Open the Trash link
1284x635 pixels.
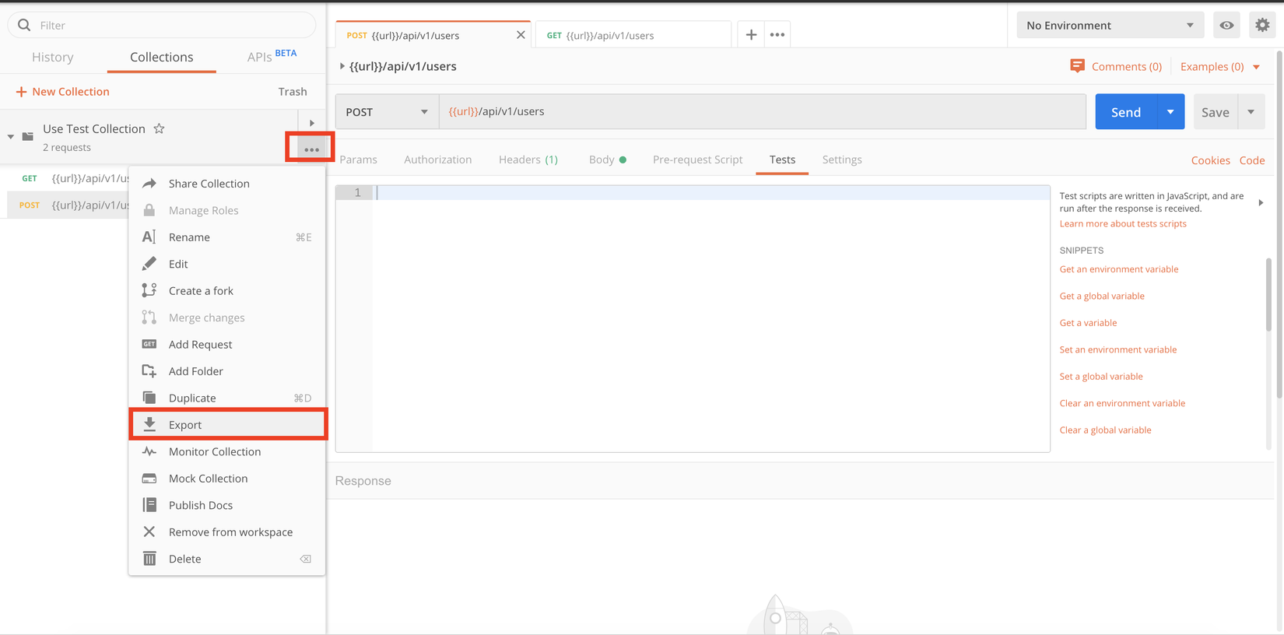(x=293, y=92)
